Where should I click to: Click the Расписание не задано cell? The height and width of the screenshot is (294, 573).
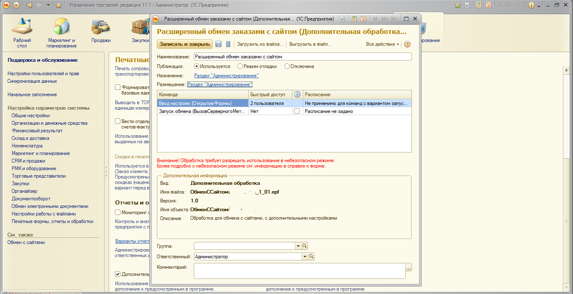pyautogui.click(x=357, y=111)
